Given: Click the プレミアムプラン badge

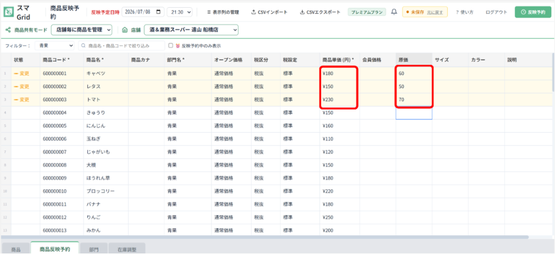Looking at the screenshot, I should [x=367, y=12].
